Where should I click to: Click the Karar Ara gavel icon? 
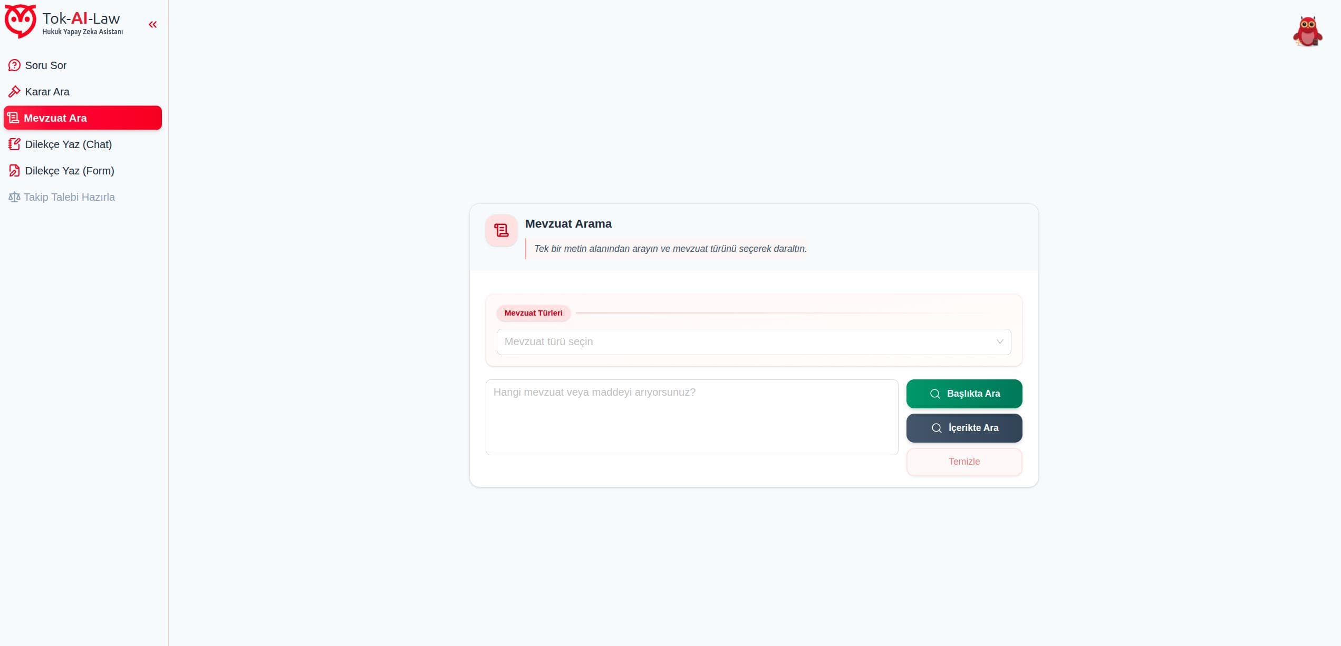pyautogui.click(x=14, y=92)
